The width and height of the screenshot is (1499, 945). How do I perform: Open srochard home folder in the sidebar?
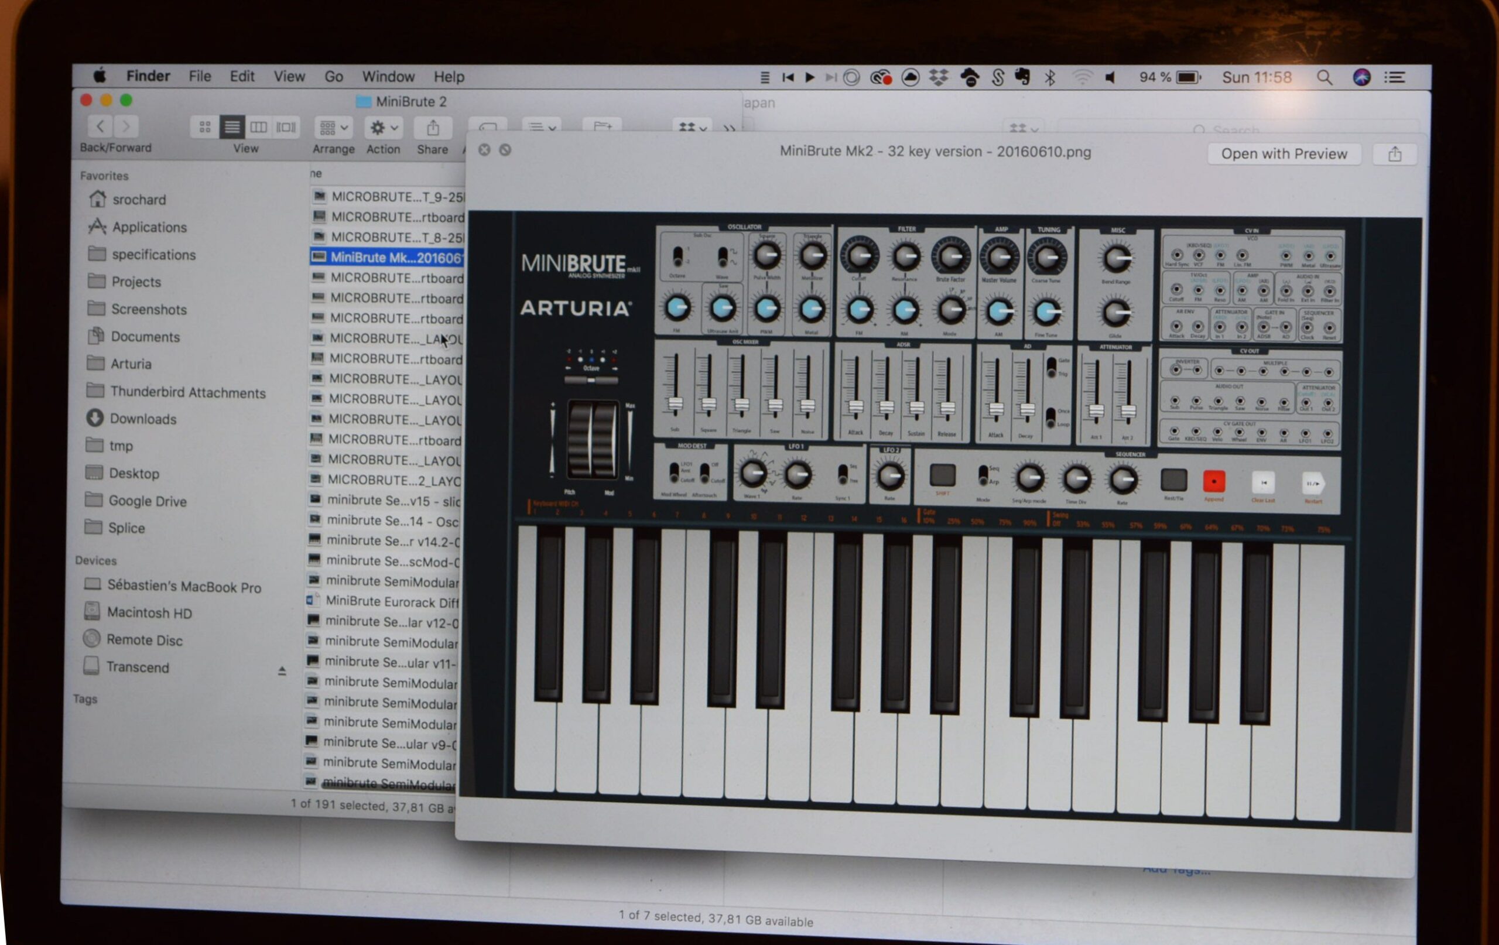click(139, 199)
